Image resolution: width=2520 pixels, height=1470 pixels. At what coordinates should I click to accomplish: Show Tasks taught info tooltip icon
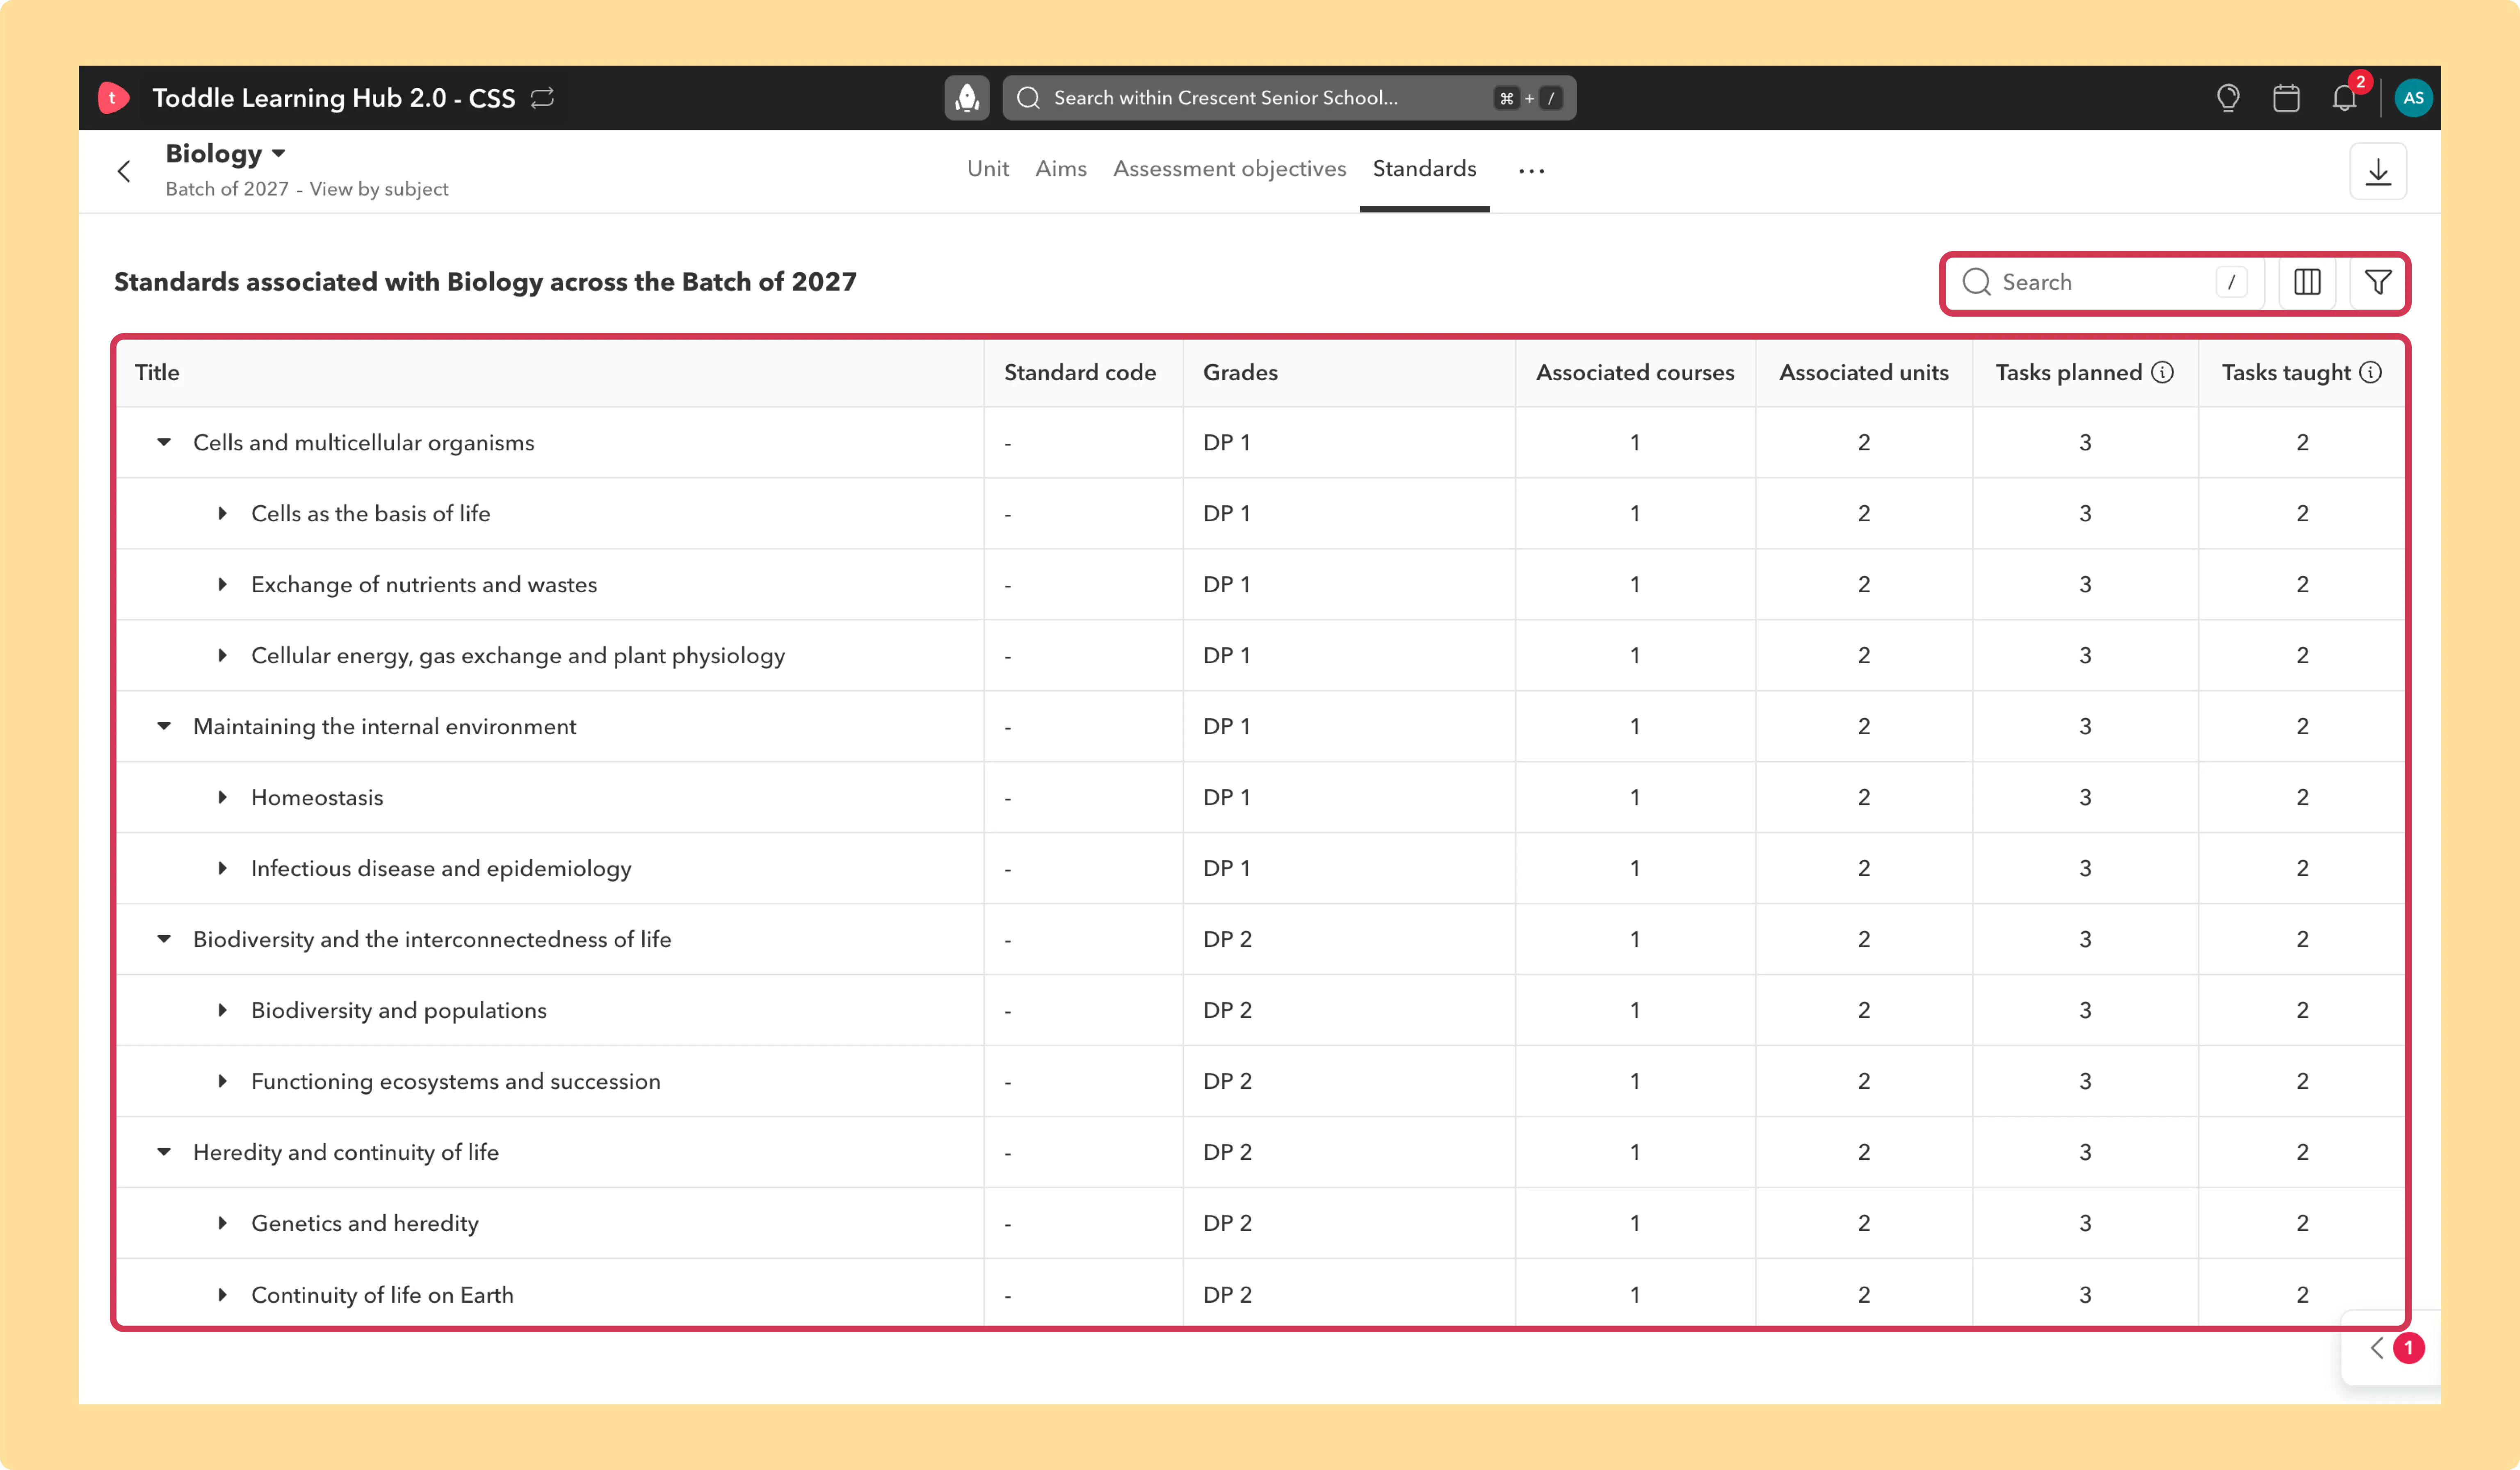[2370, 373]
